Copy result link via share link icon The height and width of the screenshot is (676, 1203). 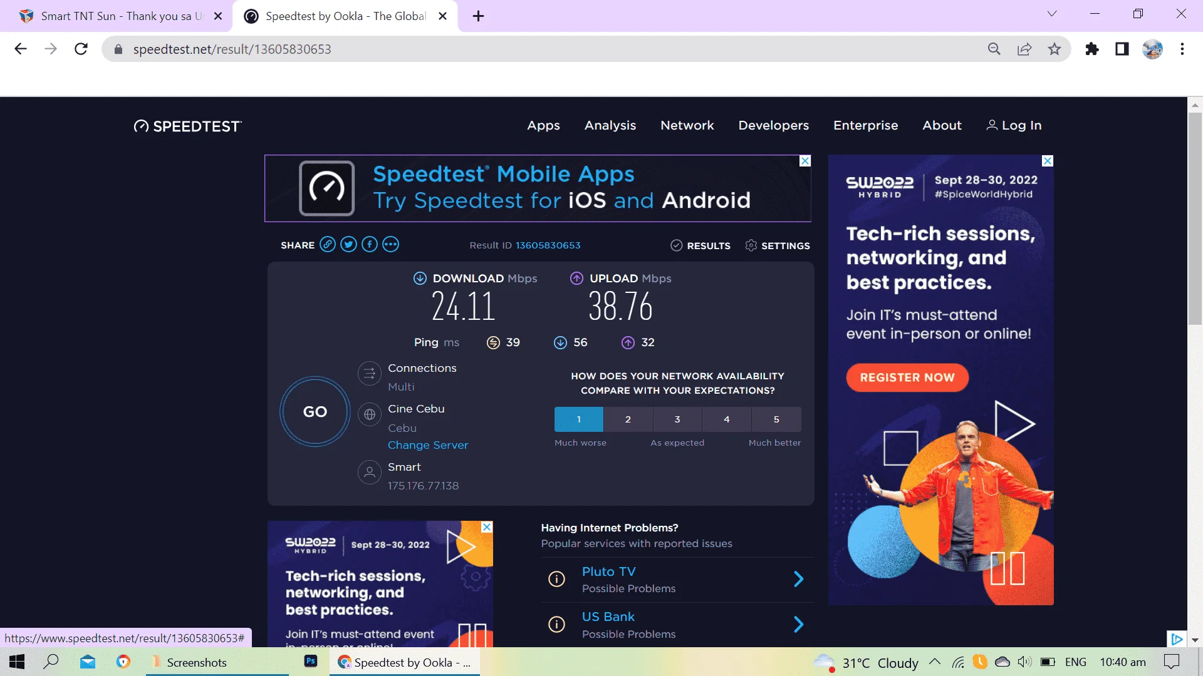point(328,245)
